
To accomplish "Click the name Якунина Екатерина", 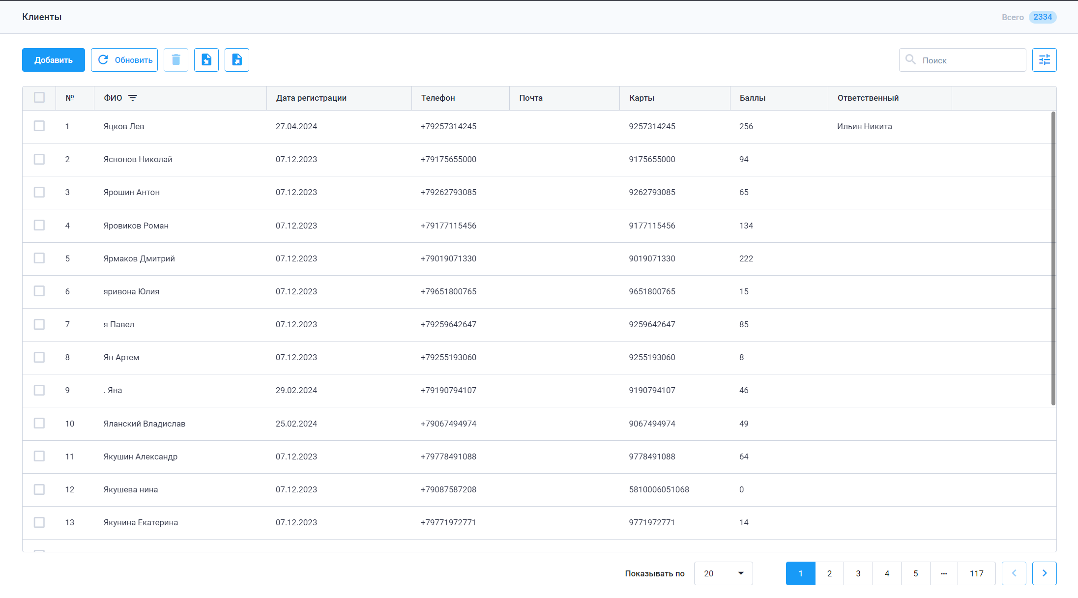I will (141, 522).
